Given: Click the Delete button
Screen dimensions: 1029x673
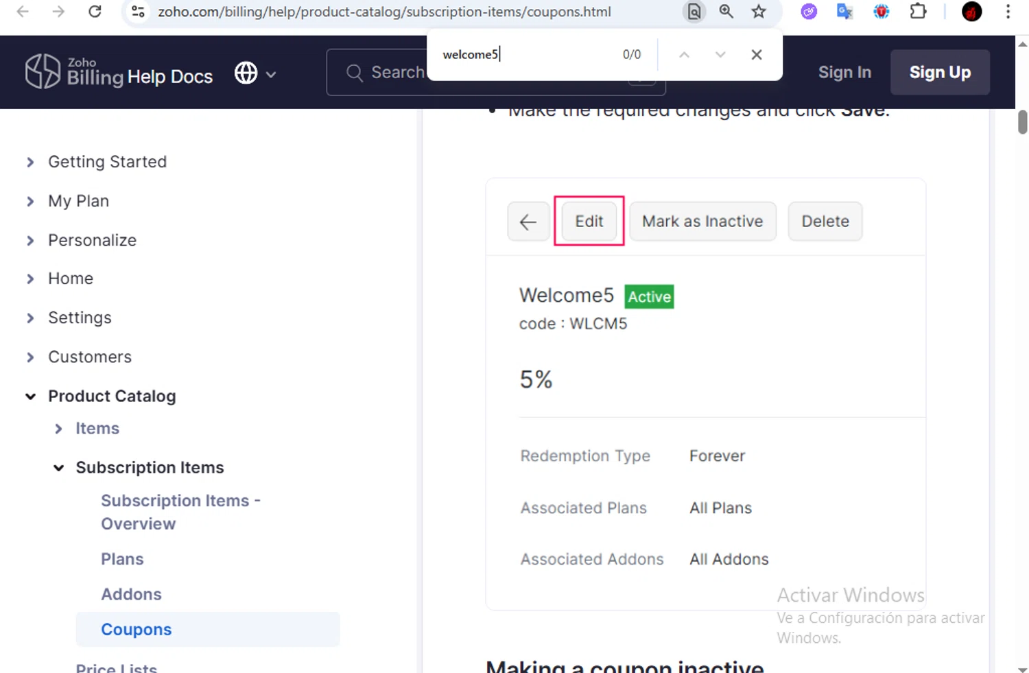Looking at the screenshot, I should click(825, 221).
